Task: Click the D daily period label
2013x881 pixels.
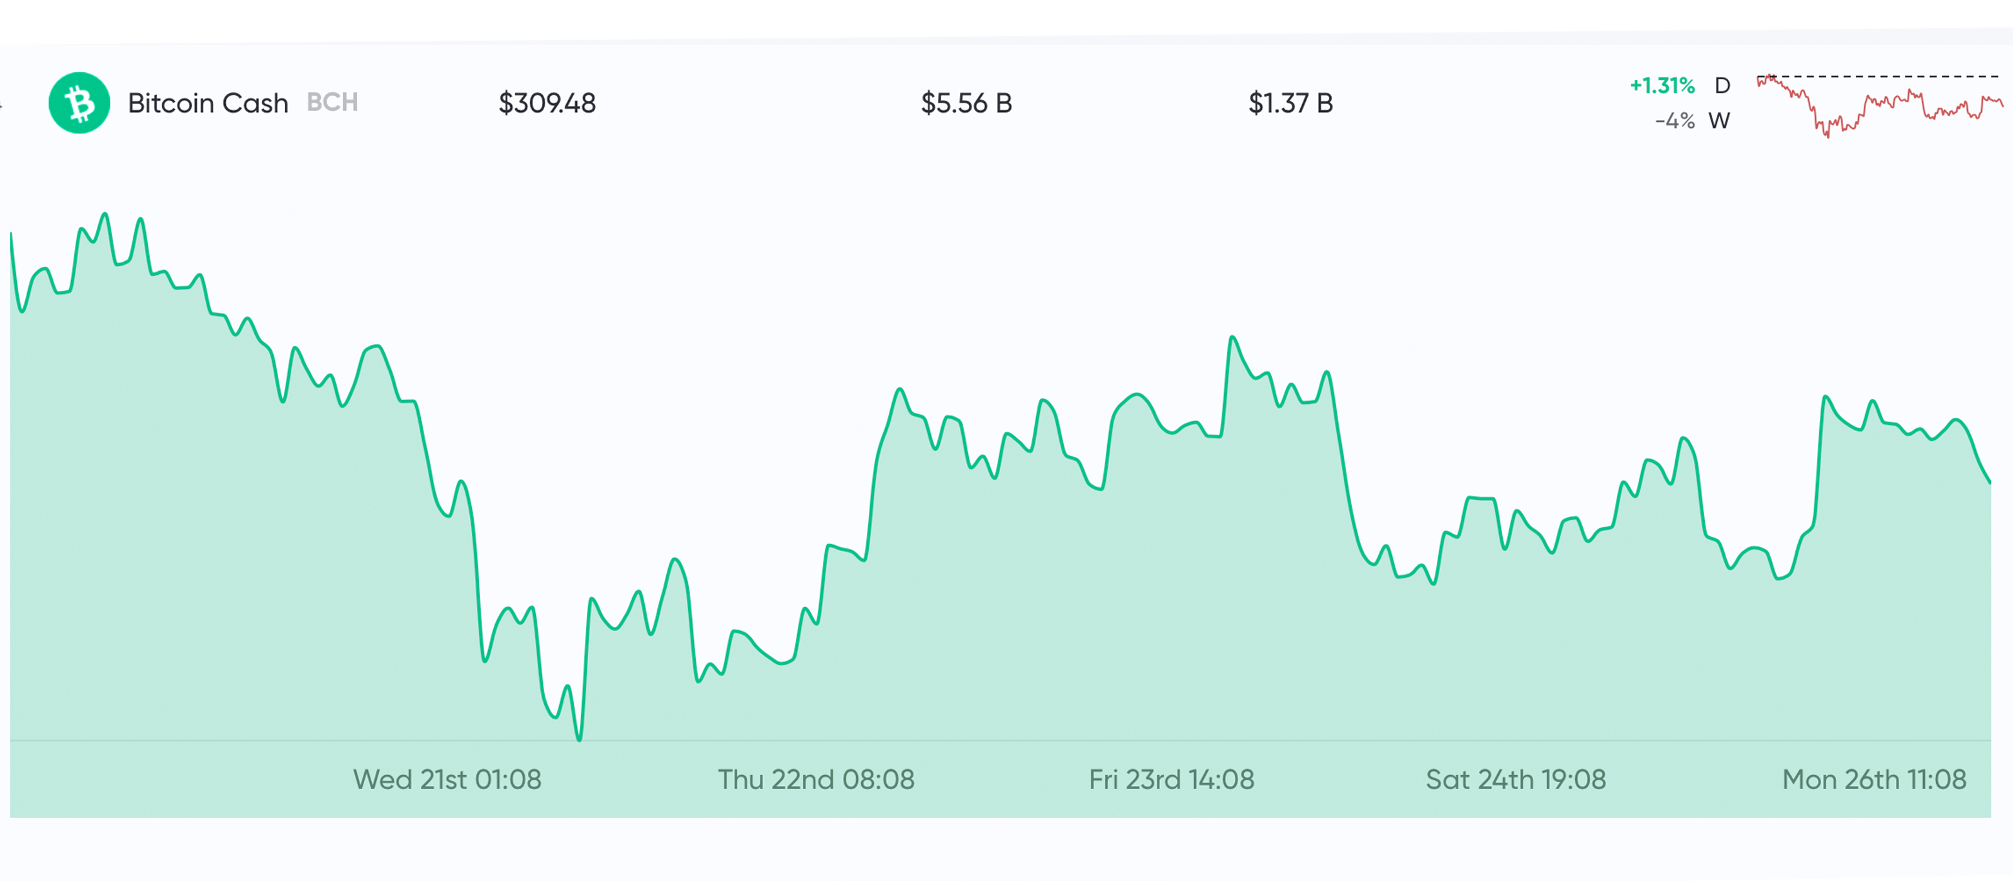Action: 1722,85
